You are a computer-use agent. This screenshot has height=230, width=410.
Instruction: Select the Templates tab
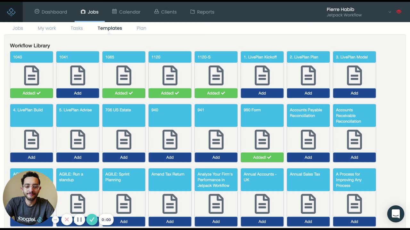coord(110,28)
